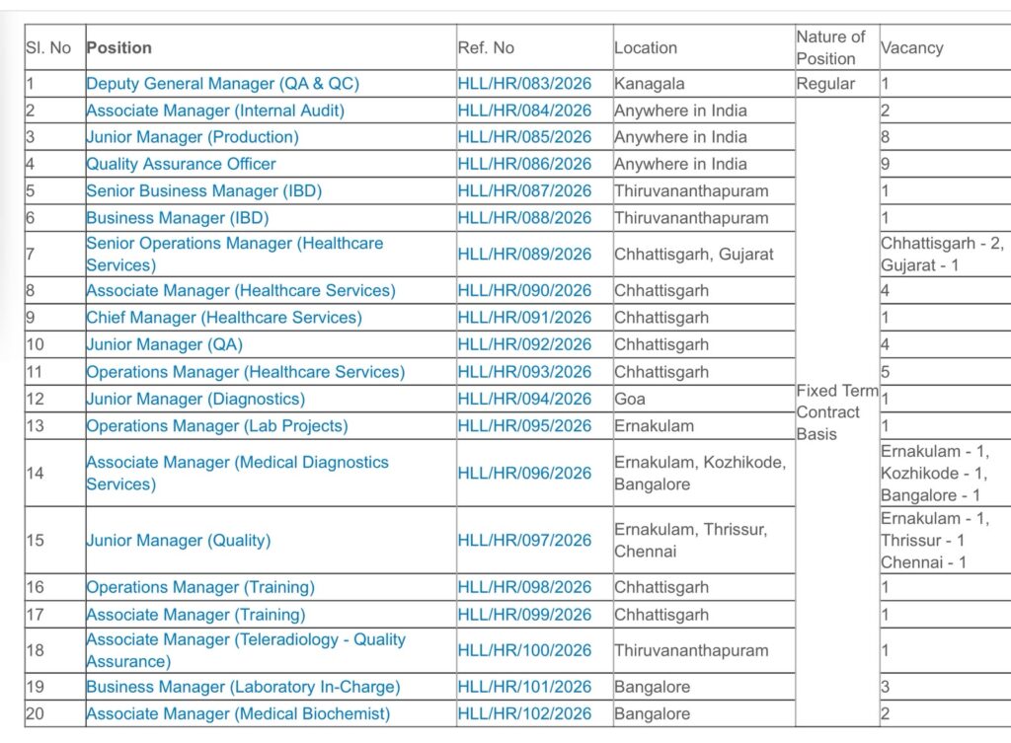This screenshot has width=1011, height=743.
Task: Open Quality Assurance Officer position link
Action: pyautogui.click(x=182, y=164)
